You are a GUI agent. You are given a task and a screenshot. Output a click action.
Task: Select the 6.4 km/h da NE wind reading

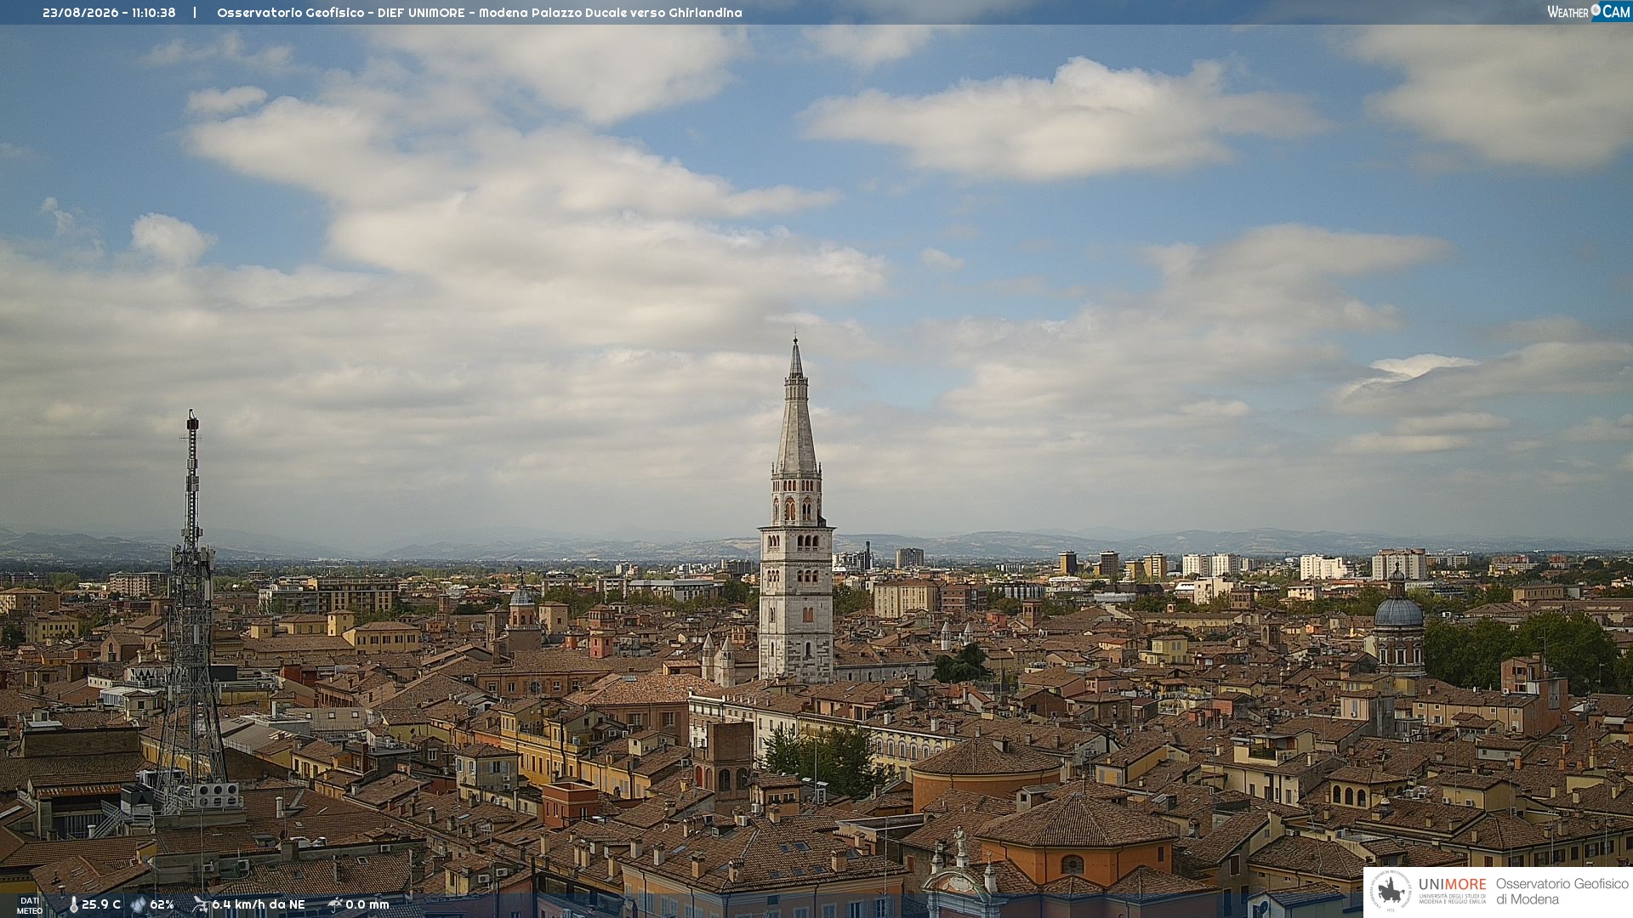coord(259,904)
